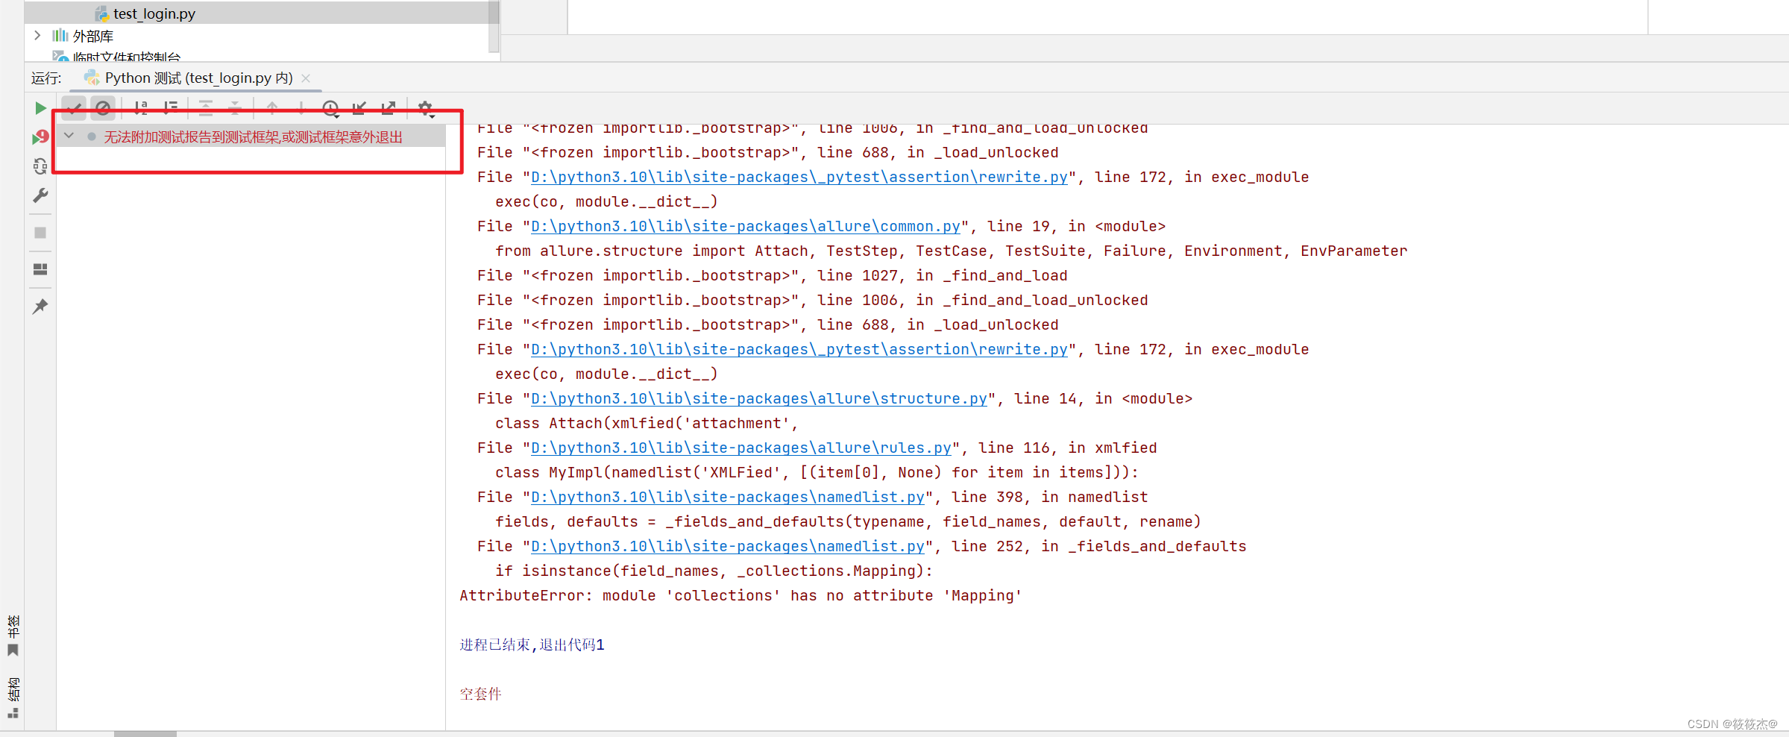Click 'fields, defaults = _fields_and_defaults' line
Screen dimensions: 1789x737
click(x=848, y=522)
